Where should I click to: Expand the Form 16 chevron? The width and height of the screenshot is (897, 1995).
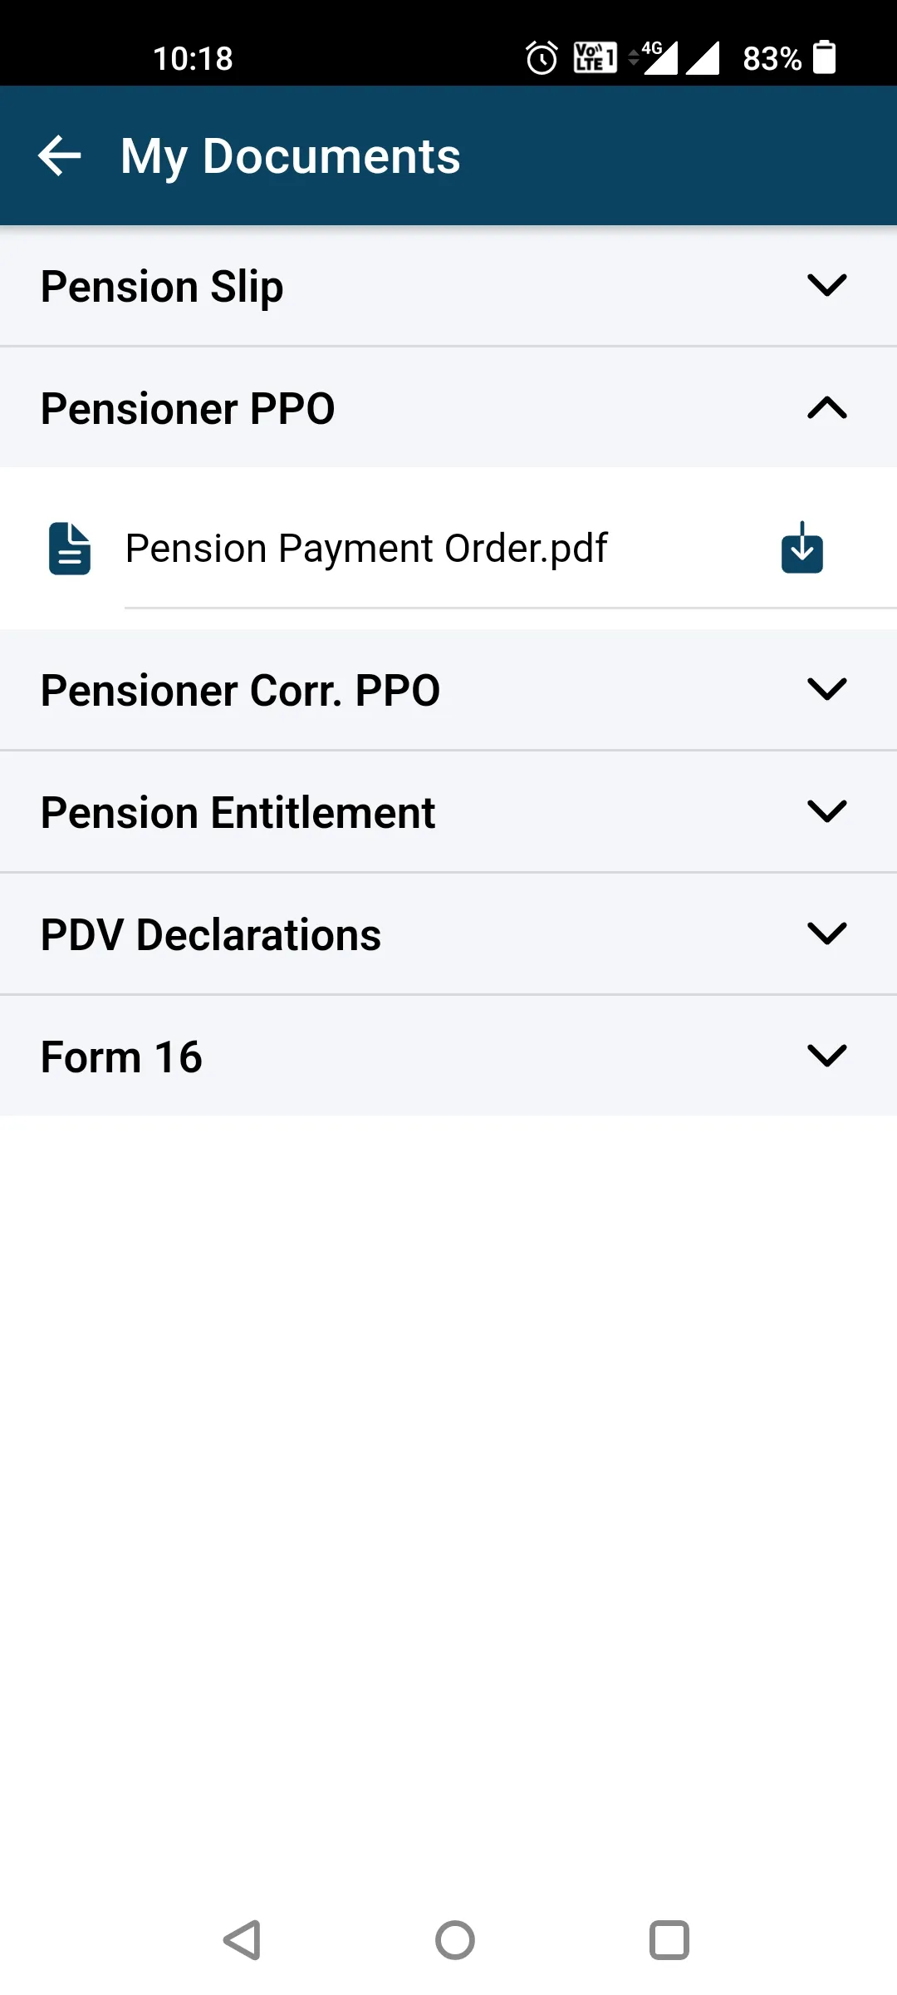826,1056
